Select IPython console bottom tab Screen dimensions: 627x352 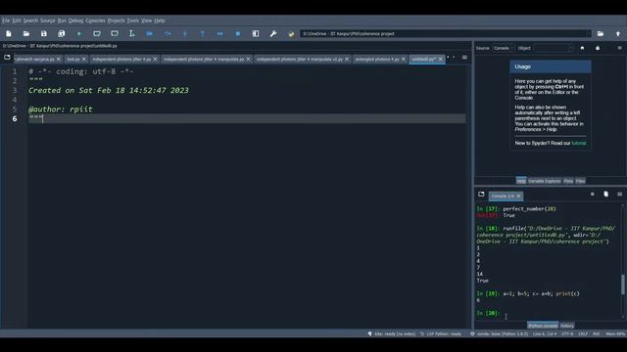[543, 326]
